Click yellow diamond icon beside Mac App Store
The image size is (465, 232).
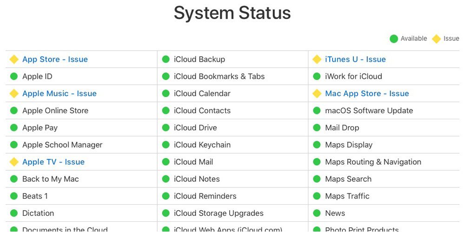(x=317, y=94)
